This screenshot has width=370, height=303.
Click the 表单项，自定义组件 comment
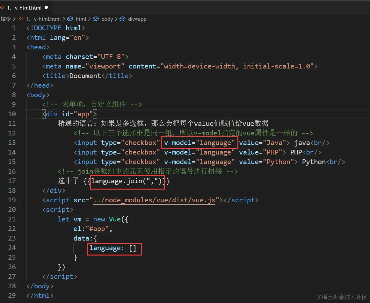click(92, 104)
